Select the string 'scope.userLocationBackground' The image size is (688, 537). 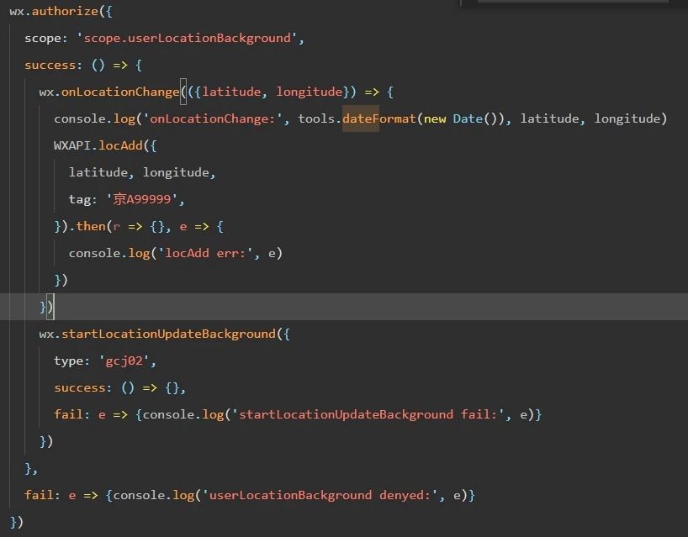tap(187, 38)
